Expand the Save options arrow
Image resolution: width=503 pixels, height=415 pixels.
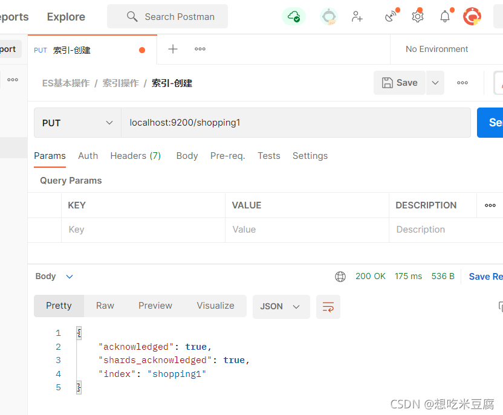coord(435,83)
